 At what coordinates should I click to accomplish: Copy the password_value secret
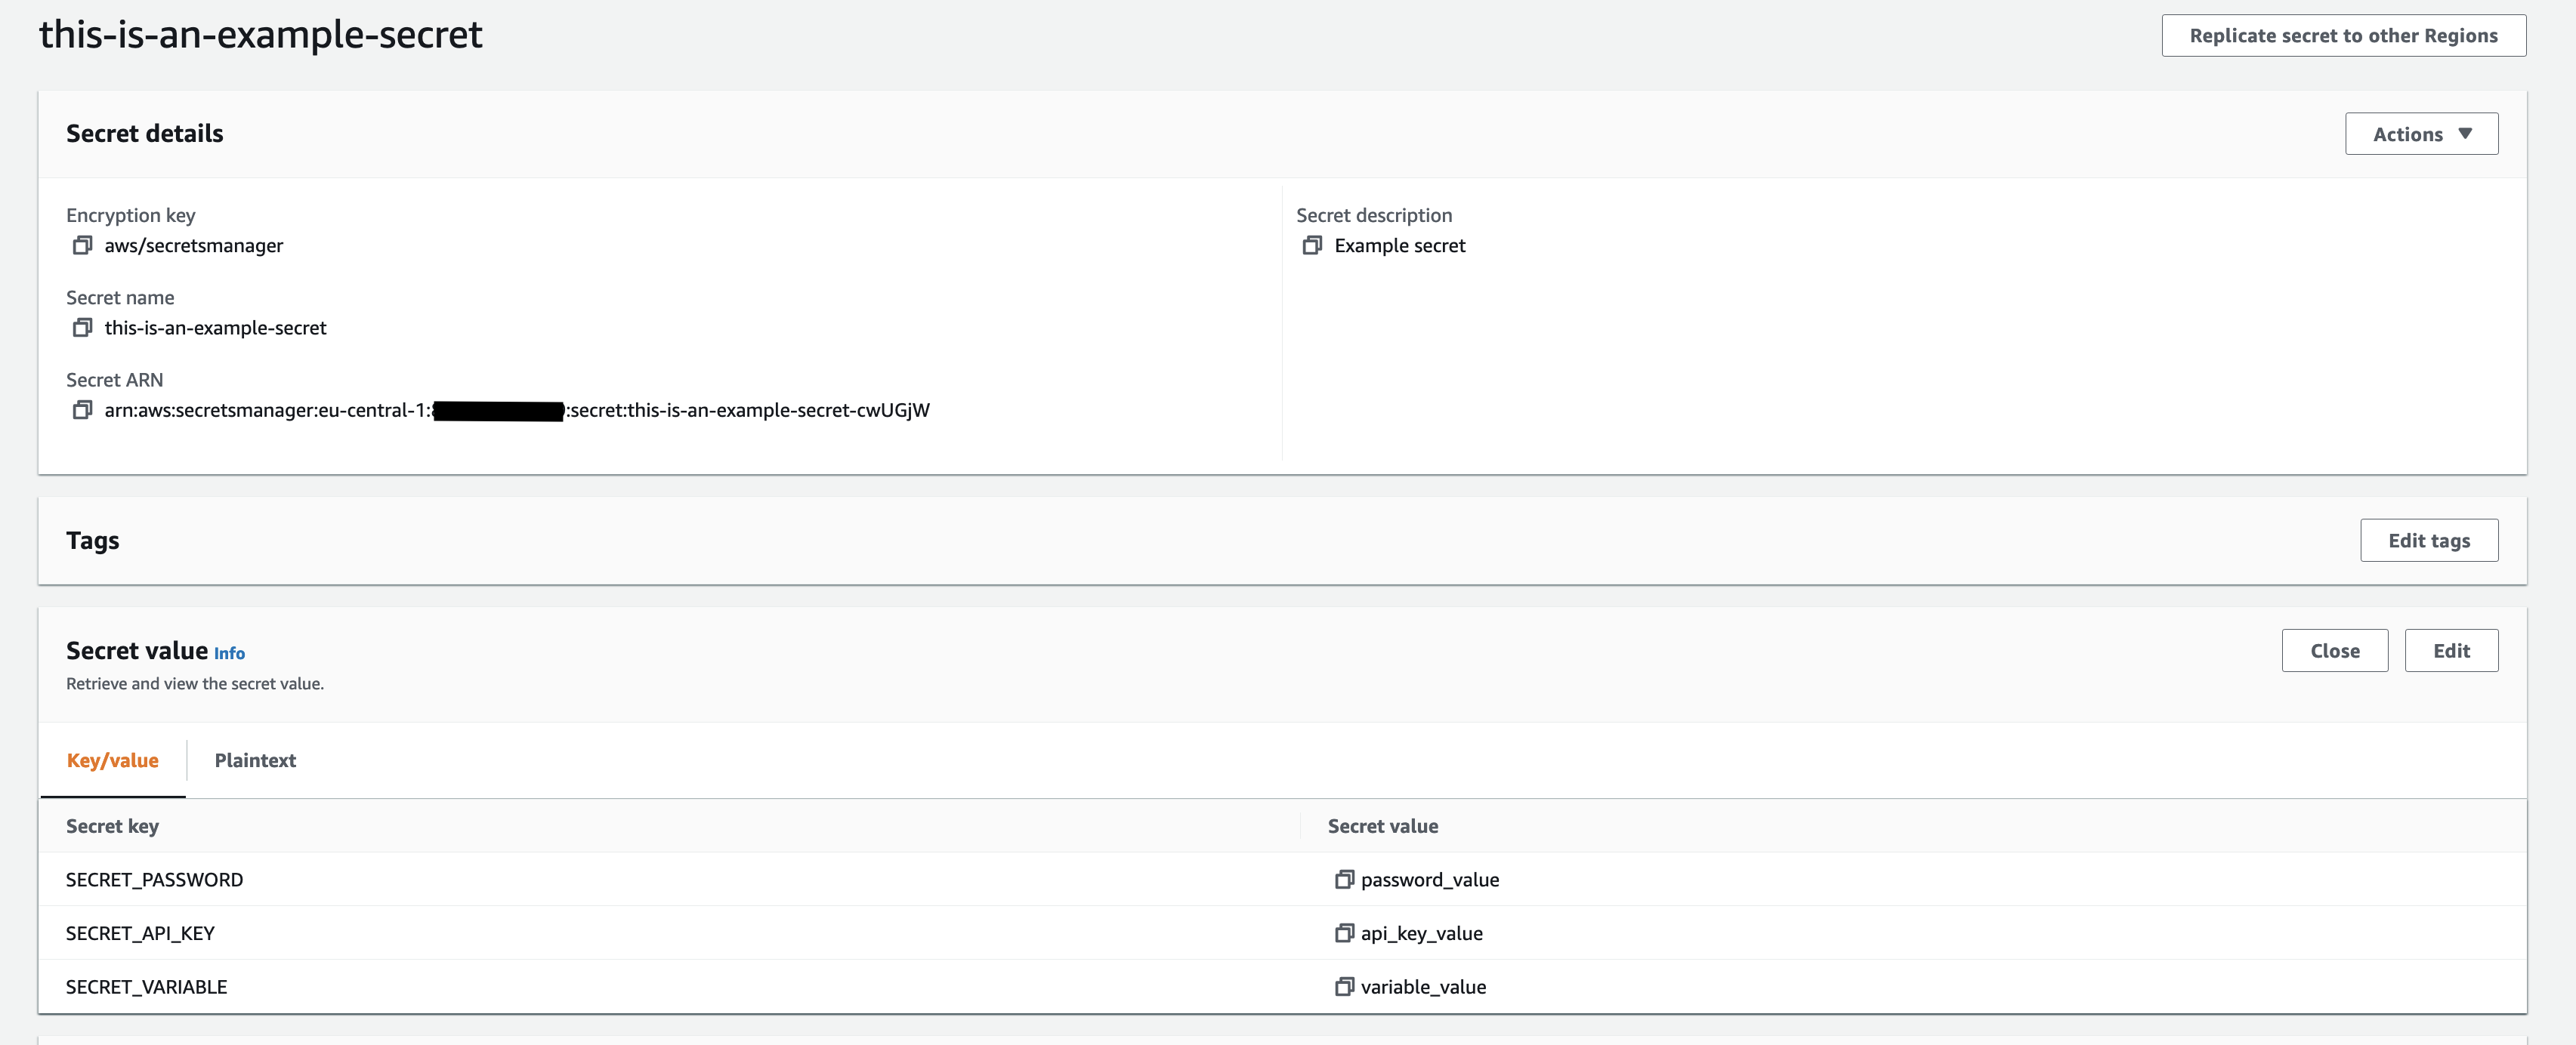[1344, 879]
